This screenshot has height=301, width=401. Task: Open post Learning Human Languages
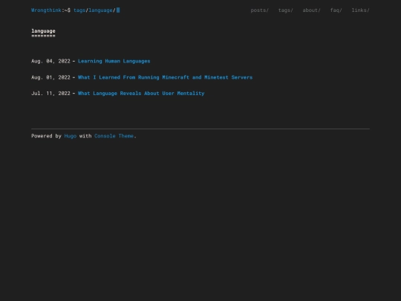[114, 61]
